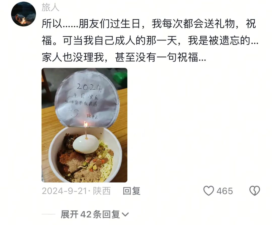The image size is (272, 225).
Task: Click the chevron beside 展开42条回复
Action: [x=125, y=215]
